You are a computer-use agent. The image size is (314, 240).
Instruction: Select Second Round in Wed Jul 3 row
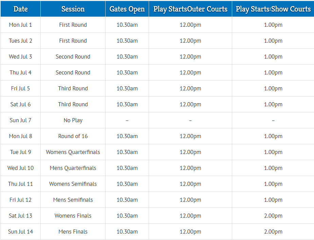73,57
